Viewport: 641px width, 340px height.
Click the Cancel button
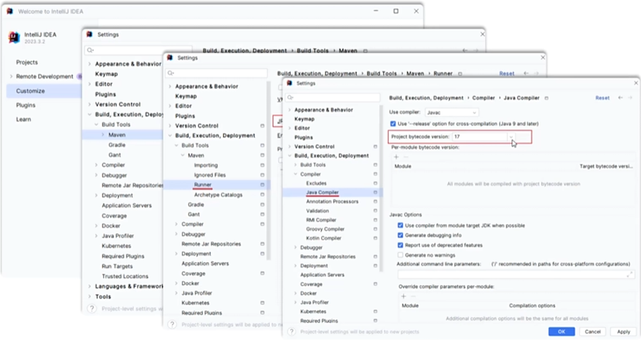[592, 332]
